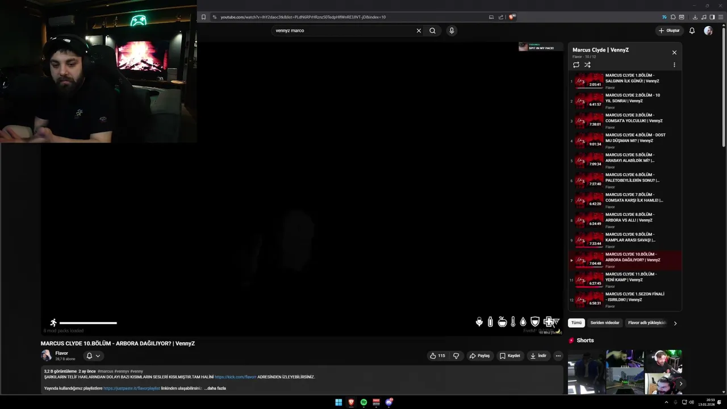Toggle playlist shuffle

click(587, 65)
